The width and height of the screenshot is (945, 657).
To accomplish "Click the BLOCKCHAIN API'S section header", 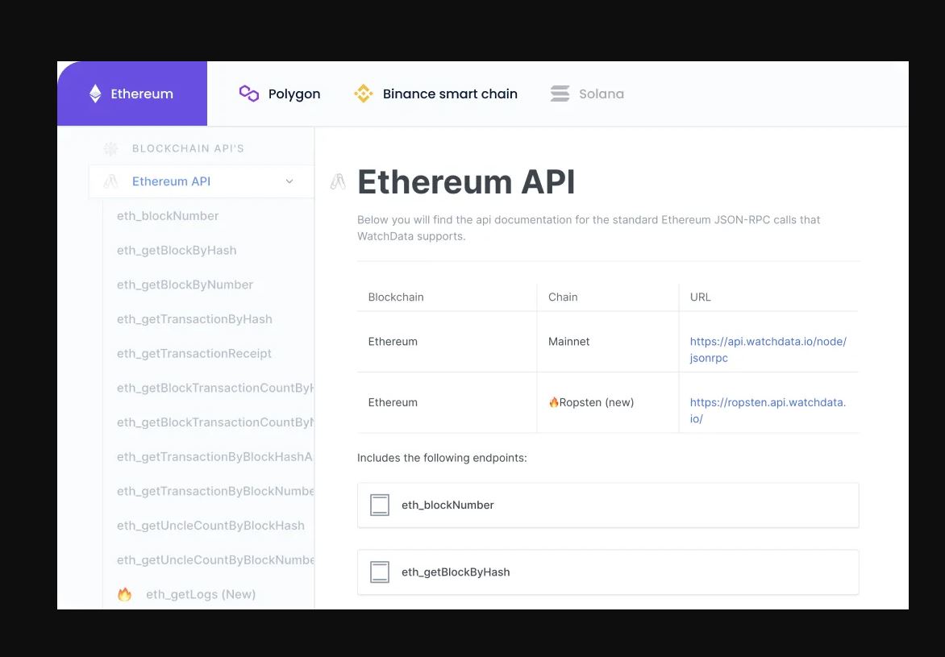I will (x=188, y=148).
